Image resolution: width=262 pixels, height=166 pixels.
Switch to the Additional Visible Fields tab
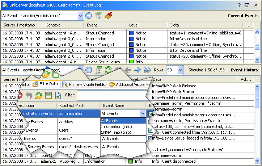click(130, 84)
